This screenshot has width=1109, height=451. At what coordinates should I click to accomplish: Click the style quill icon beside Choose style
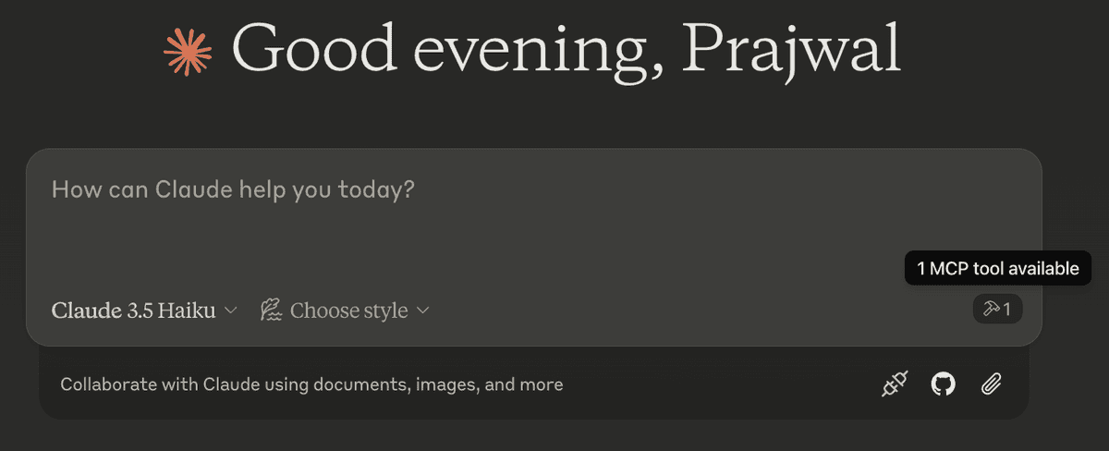(271, 311)
